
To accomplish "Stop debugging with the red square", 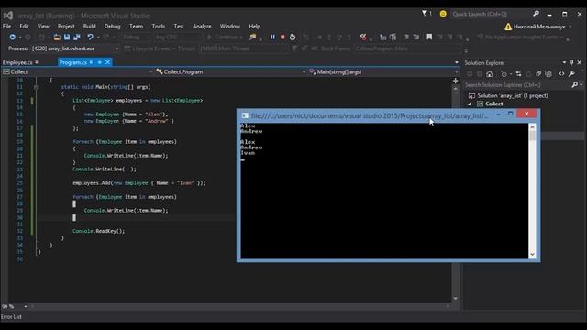I will (282, 37).
